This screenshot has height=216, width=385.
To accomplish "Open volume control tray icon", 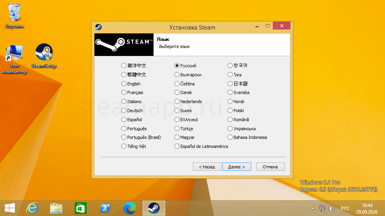I will tap(332, 209).
